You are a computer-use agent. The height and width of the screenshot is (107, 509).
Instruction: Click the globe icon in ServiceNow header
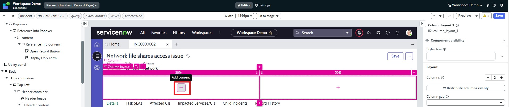(x=359, y=33)
